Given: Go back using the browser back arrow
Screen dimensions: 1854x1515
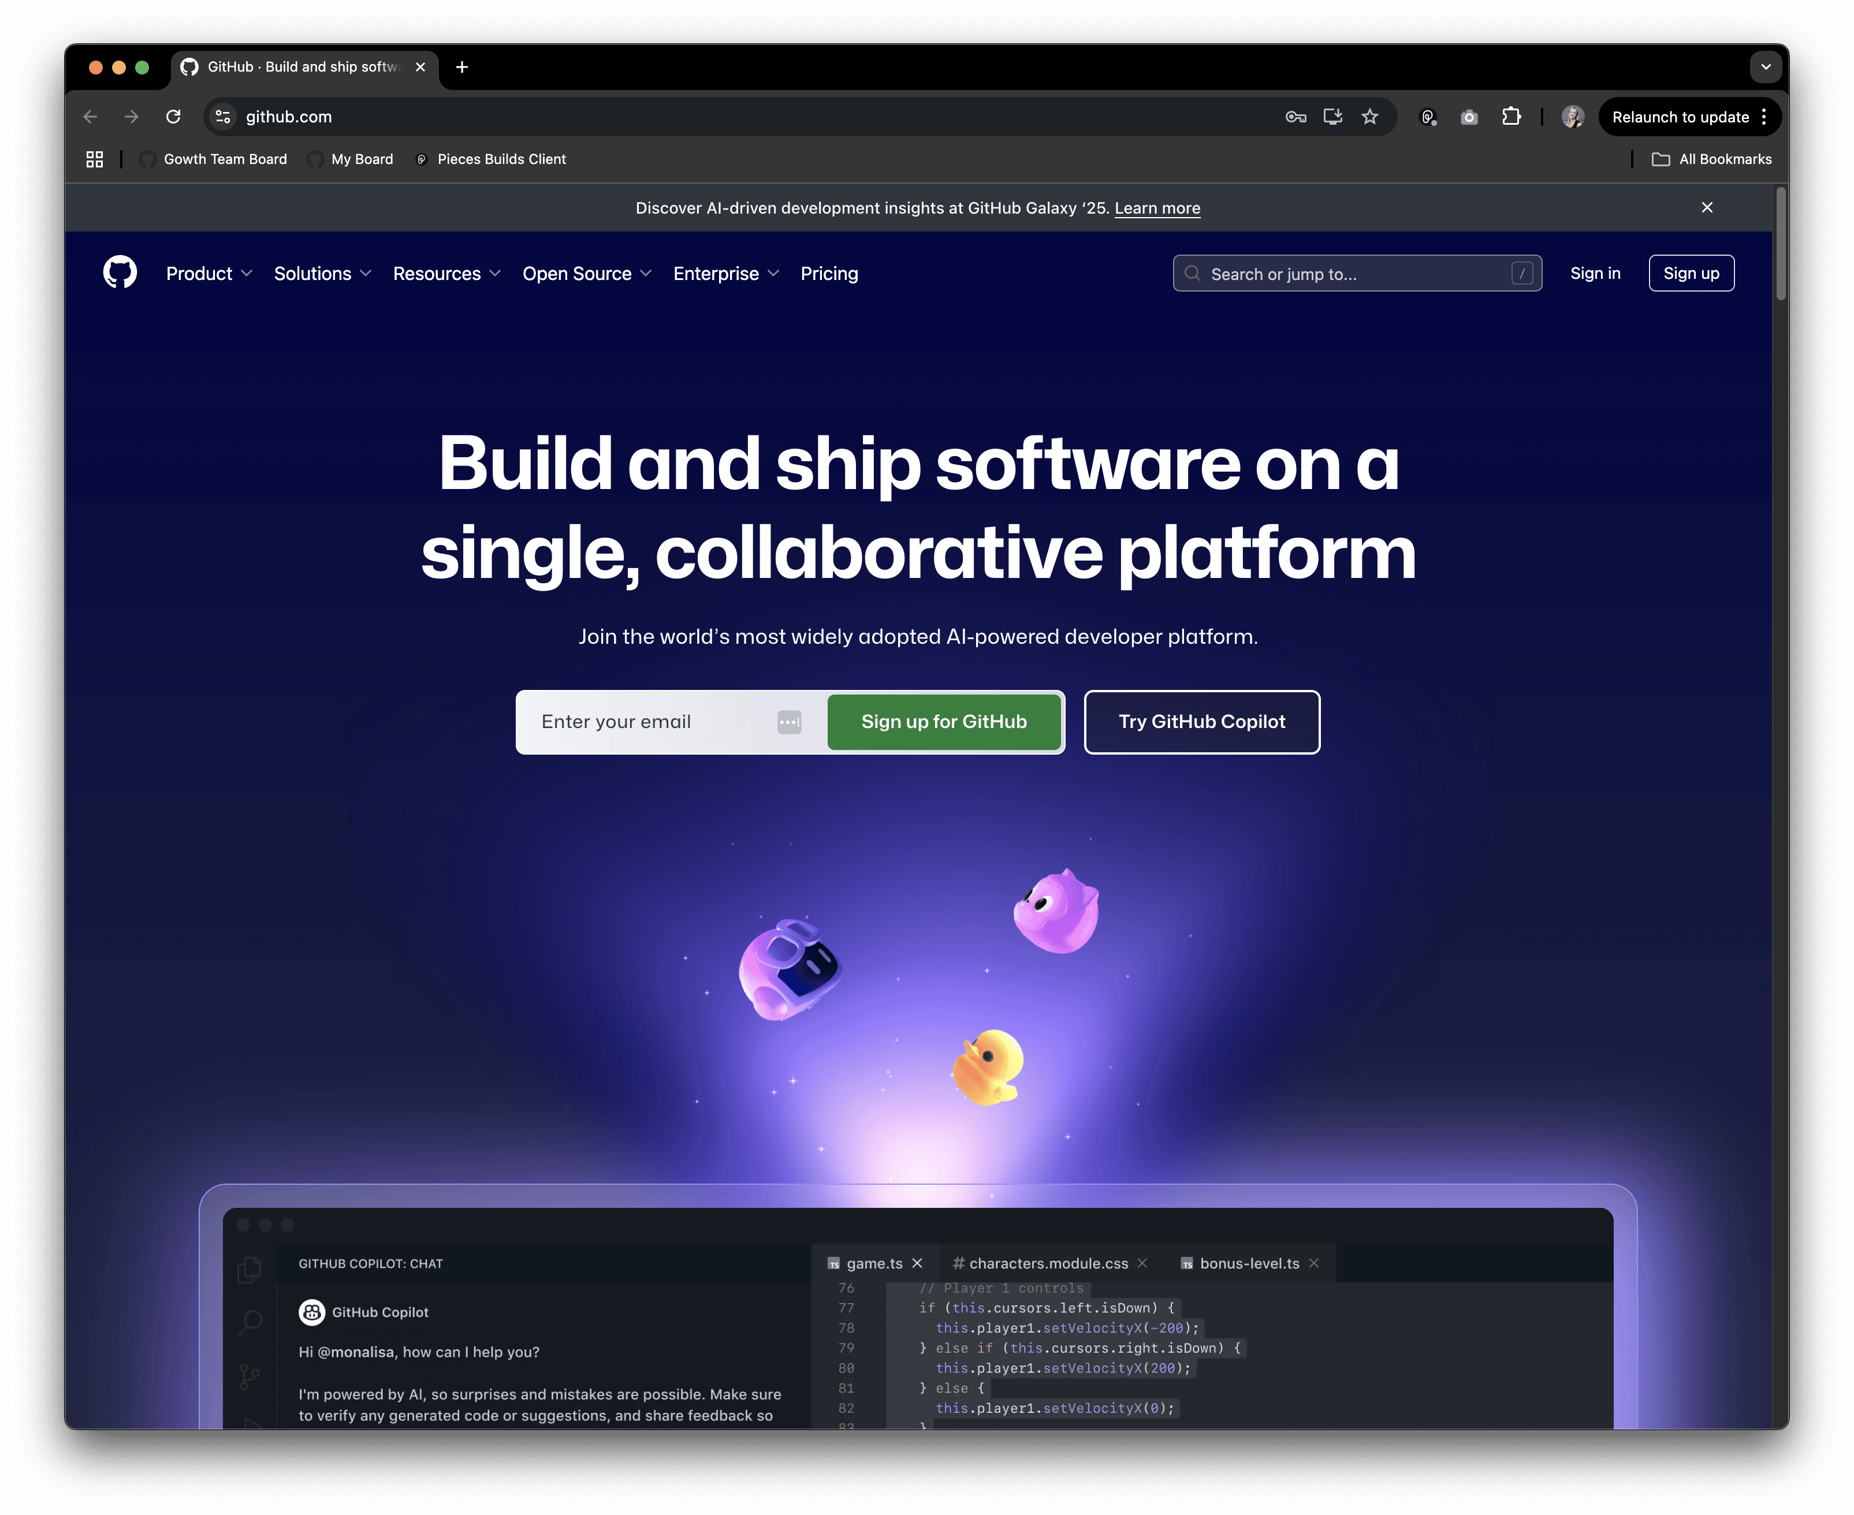Looking at the screenshot, I should click(90, 117).
